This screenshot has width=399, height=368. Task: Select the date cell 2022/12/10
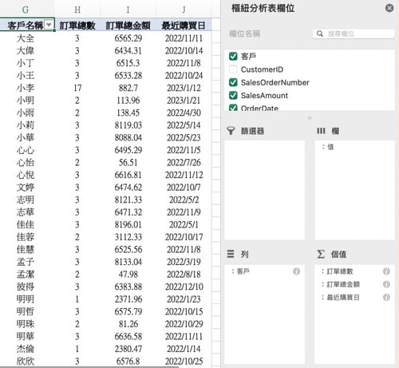(184, 287)
